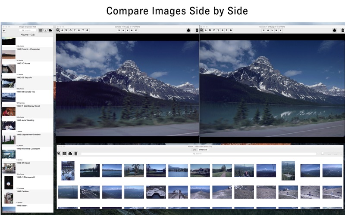Select the text T tool in Canada-1-018 viewer
345x215 pixels.
click(x=218, y=30)
